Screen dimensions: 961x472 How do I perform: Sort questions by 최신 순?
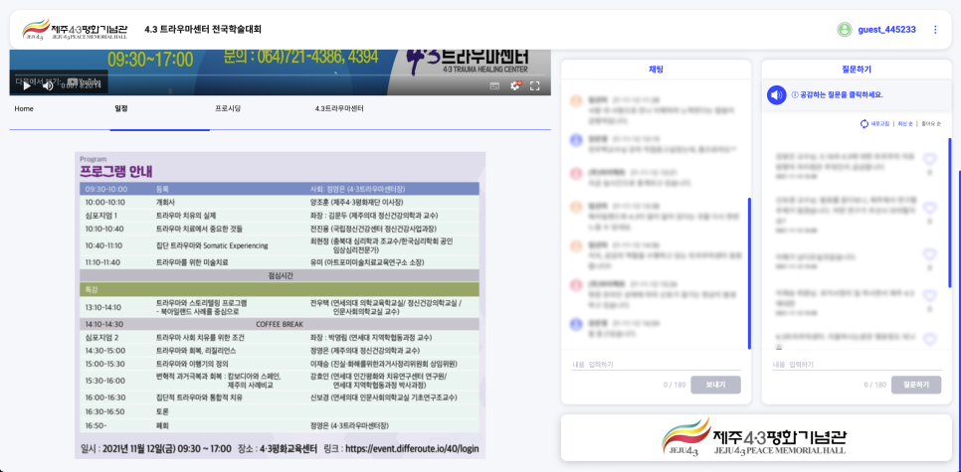[905, 123]
